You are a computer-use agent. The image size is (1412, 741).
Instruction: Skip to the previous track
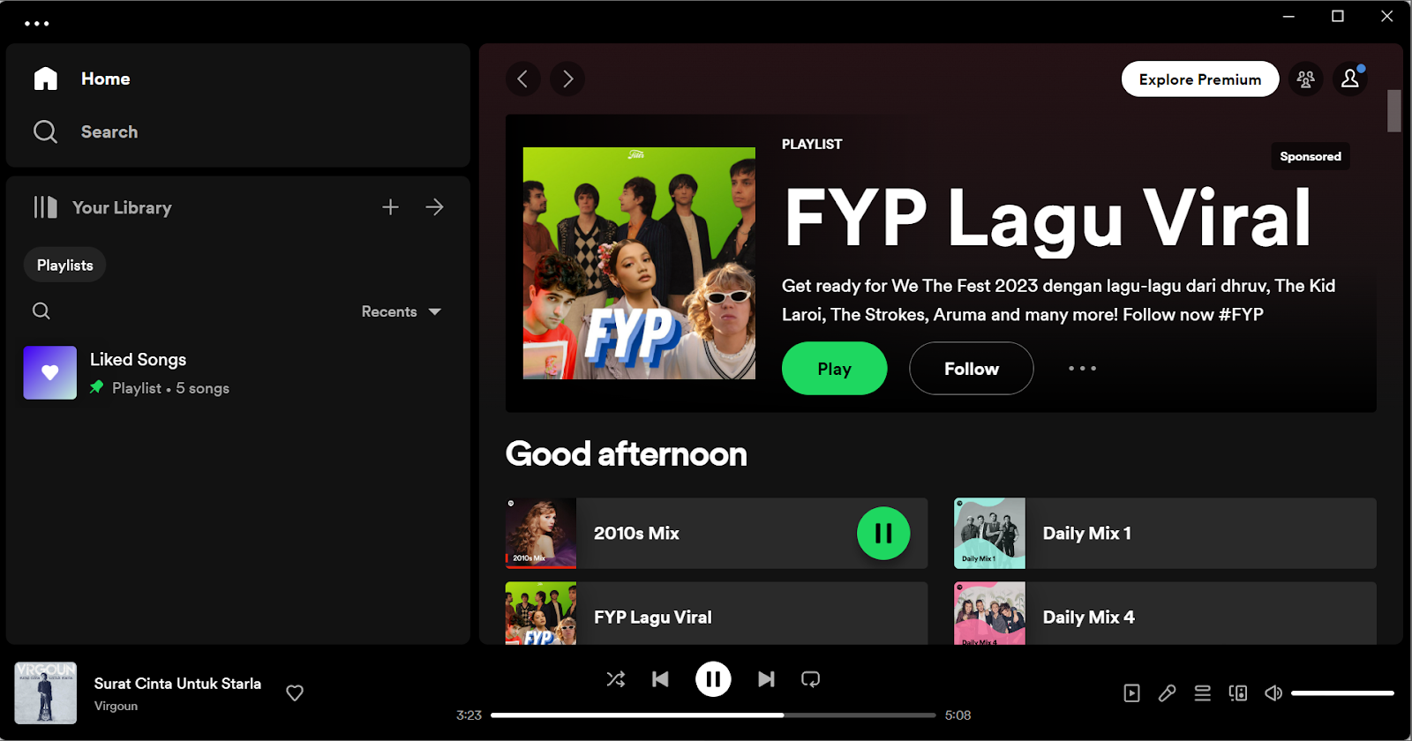[660, 679]
